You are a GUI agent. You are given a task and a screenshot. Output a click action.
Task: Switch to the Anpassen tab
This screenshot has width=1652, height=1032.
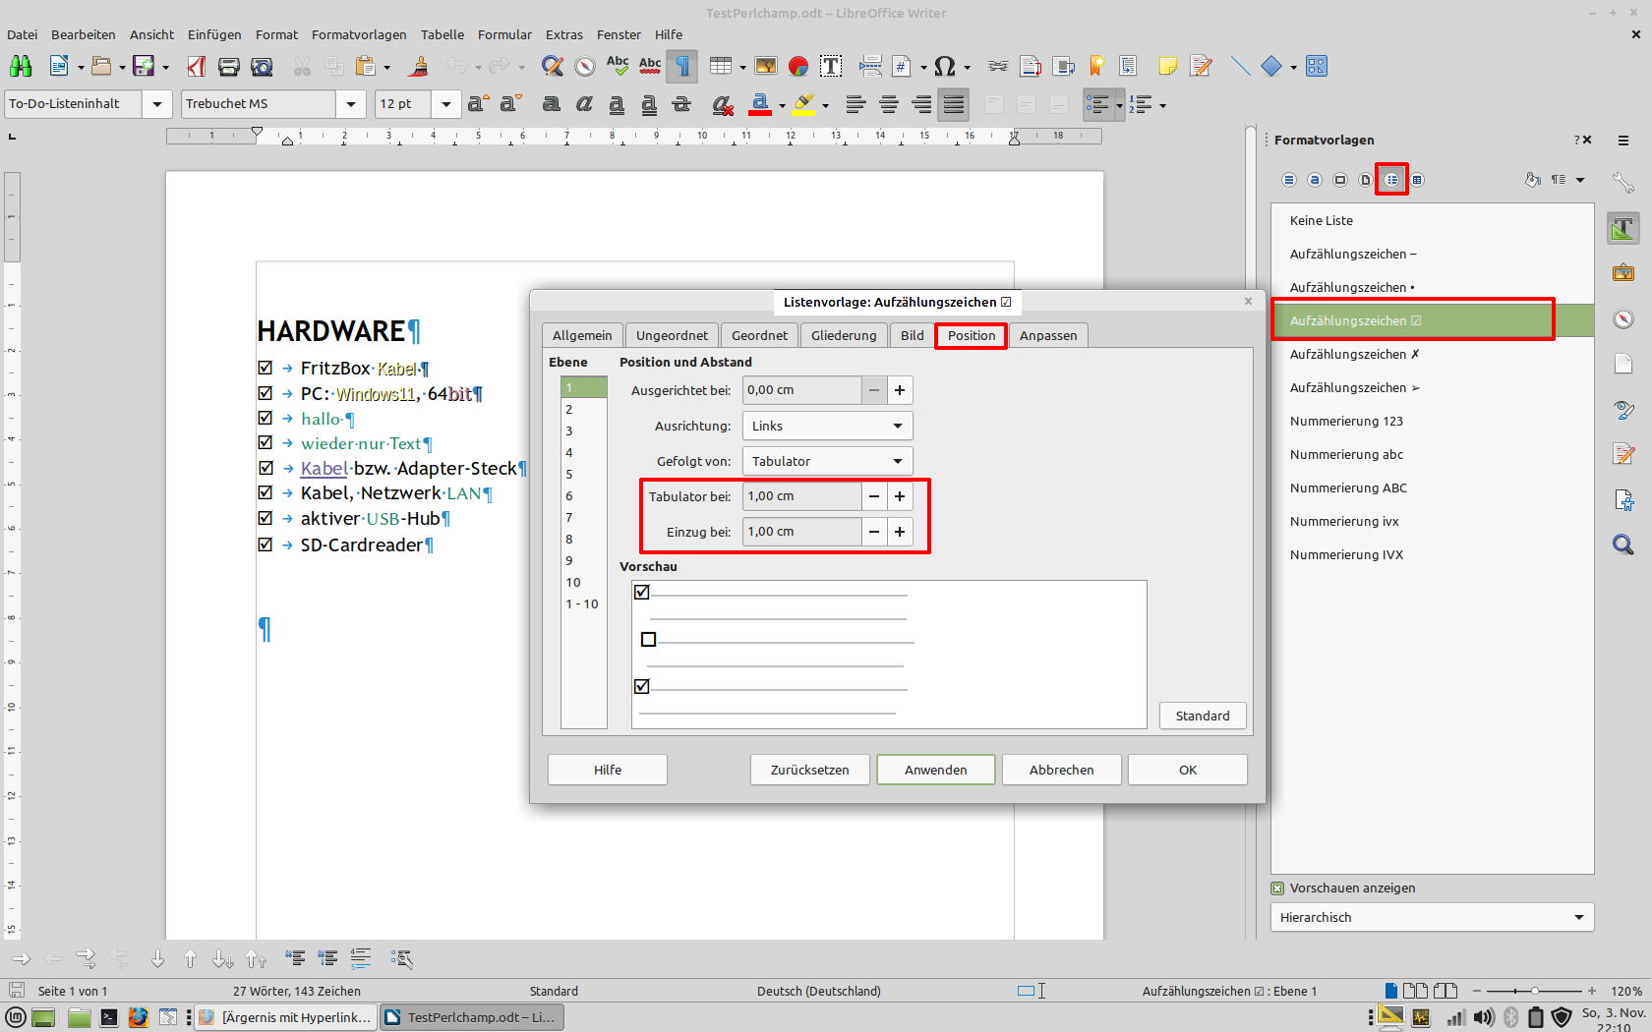tap(1048, 335)
